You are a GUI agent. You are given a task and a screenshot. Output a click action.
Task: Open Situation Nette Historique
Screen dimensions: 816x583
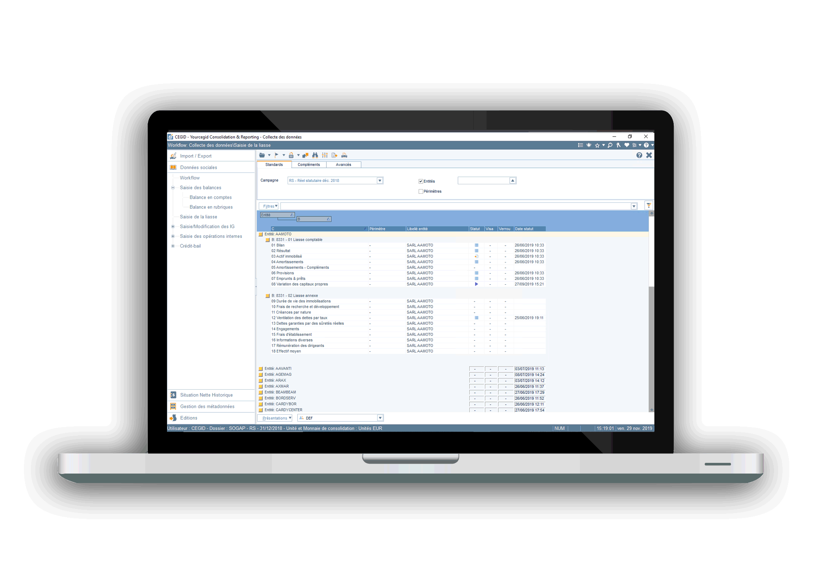tap(206, 395)
